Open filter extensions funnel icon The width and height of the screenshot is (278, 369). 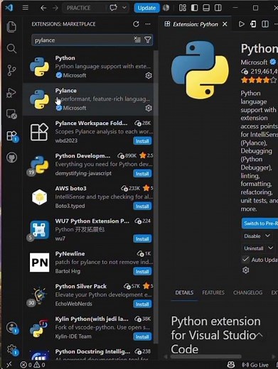point(148,40)
